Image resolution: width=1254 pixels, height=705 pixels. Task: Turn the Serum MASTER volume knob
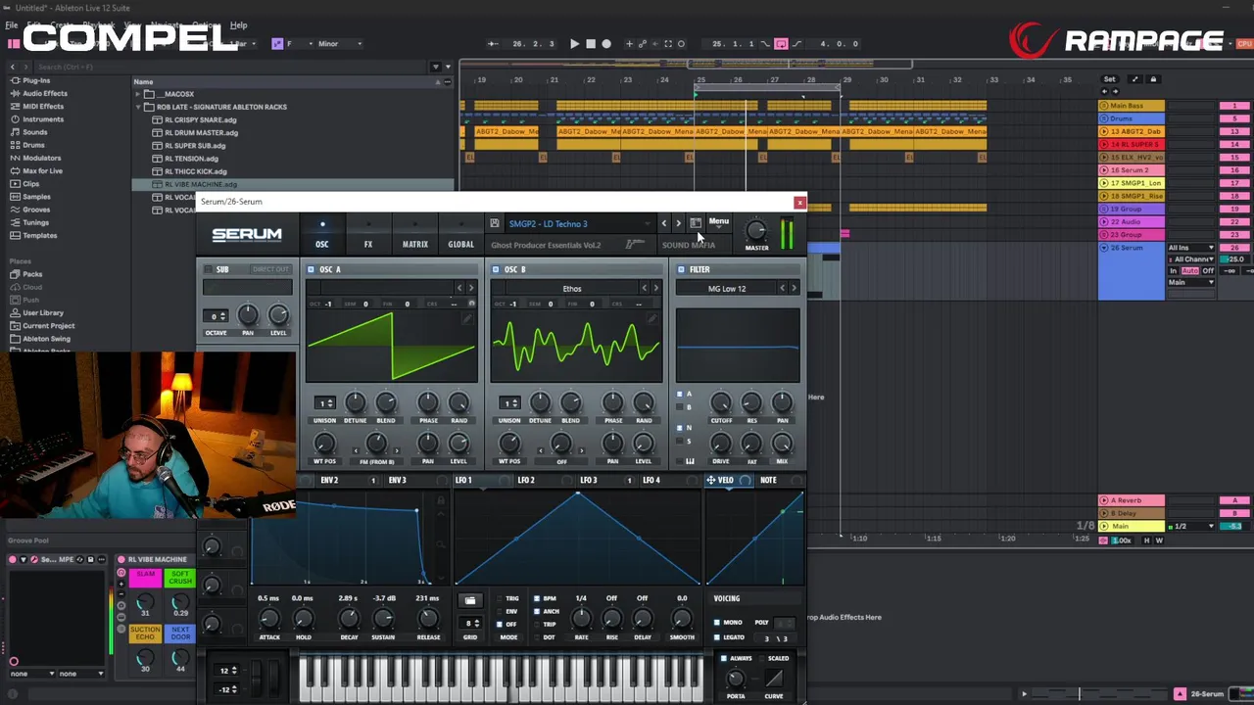[x=756, y=231]
